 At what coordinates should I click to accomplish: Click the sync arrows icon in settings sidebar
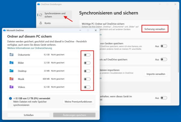coord(41,15)
